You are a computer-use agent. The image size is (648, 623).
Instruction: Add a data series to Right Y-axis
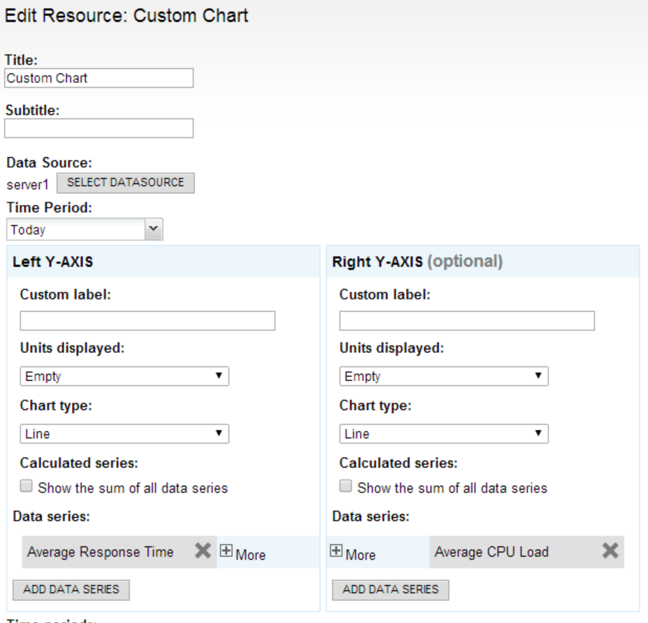[x=390, y=590]
